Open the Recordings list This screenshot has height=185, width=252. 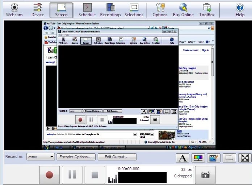(110, 10)
